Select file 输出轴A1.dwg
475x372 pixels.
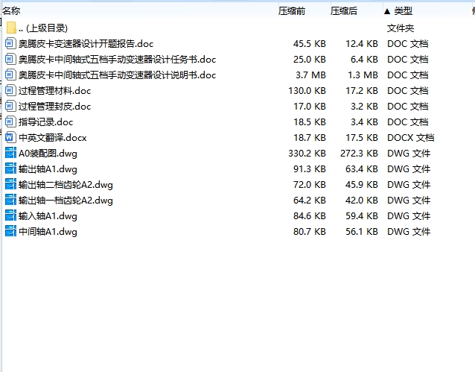(x=48, y=169)
